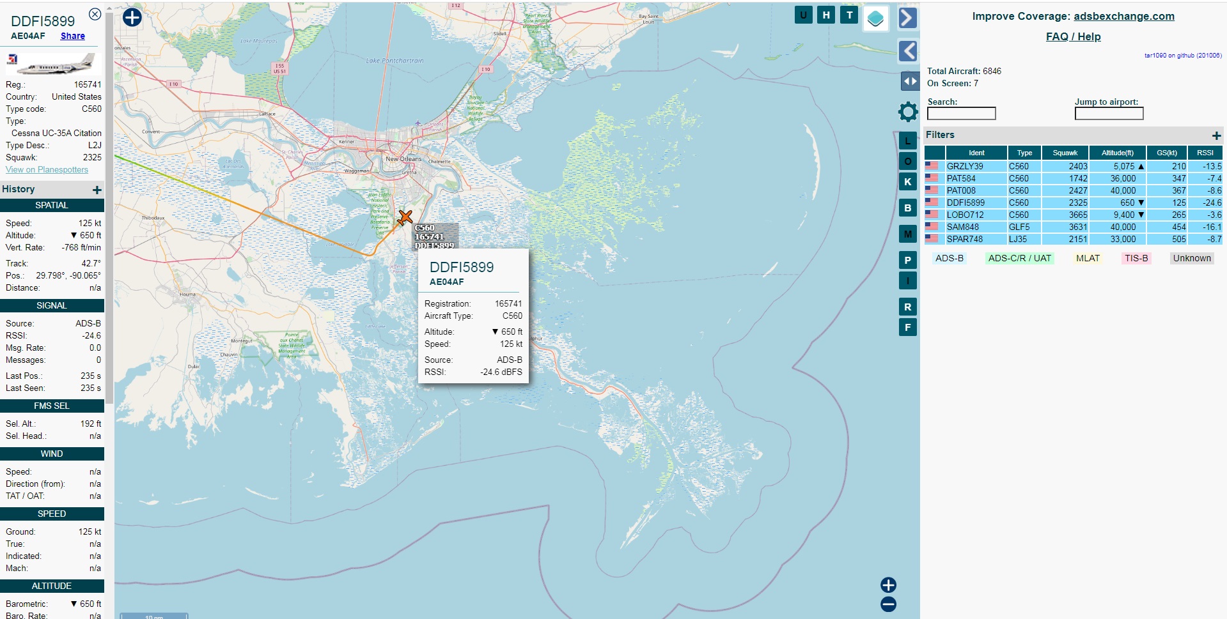Select the PAT584 aircraft row
Image resolution: width=1227 pixels, height=619 pixels.
point(1074,178)
